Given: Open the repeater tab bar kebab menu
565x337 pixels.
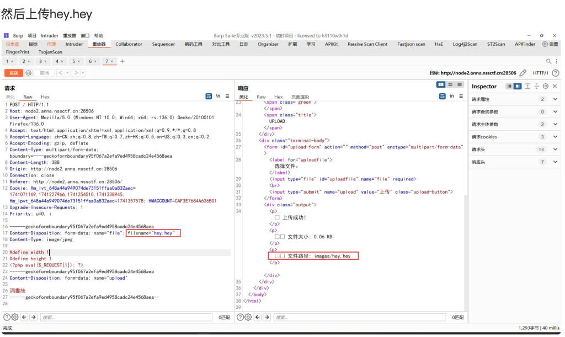Looking at the screenshot, I should tap(556, 61).
